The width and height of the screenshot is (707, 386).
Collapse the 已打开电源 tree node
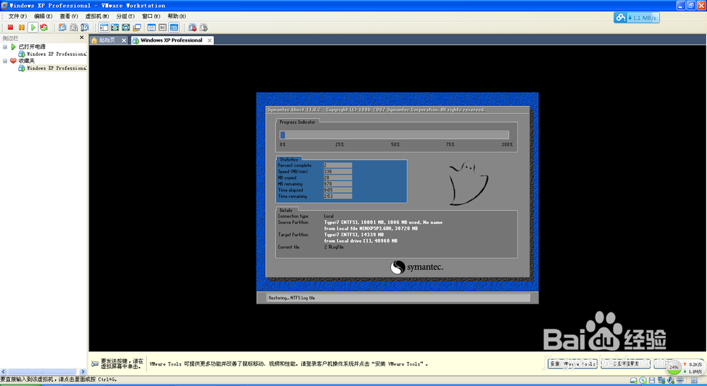[5, 47]
